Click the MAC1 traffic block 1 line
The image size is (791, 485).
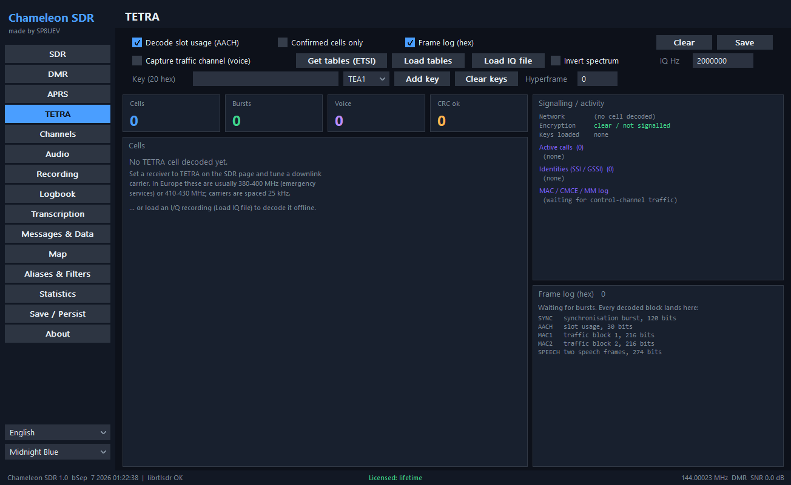[x=596, y=335]
